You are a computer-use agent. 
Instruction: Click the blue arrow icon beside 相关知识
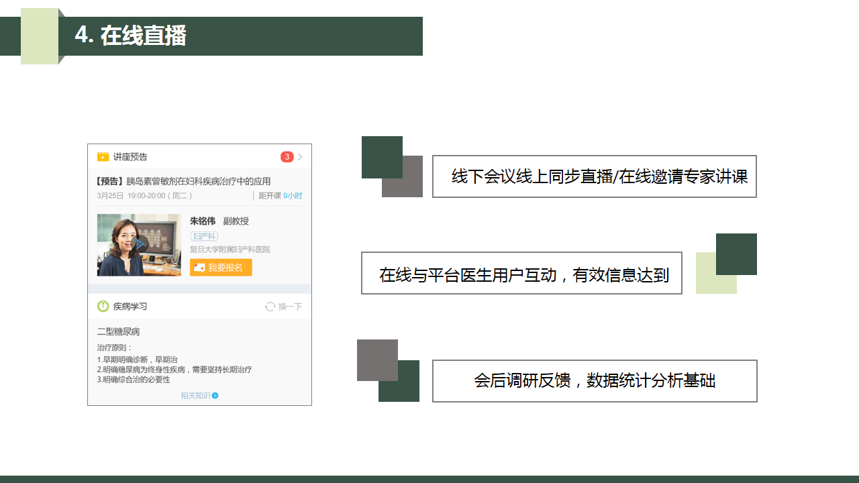click(x=215, y=396)
